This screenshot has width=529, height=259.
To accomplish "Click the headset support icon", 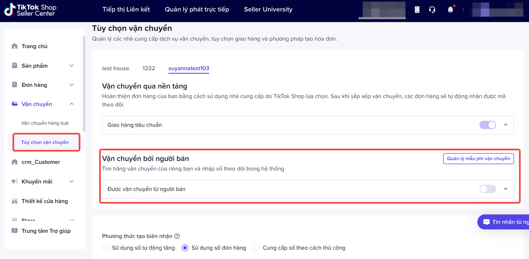I will coord(432,10).
